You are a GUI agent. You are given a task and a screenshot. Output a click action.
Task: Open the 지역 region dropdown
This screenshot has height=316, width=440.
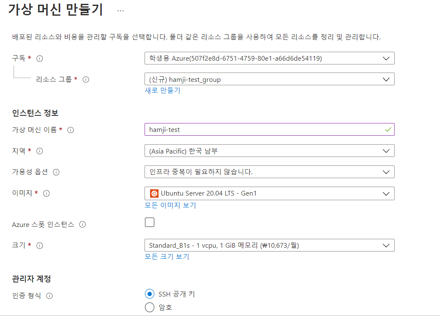[x=270, y=151]
